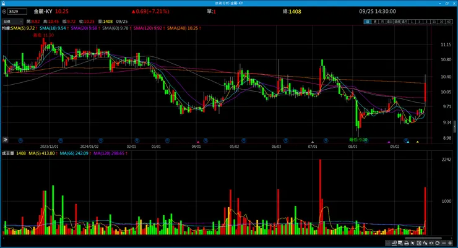
Task: Switch to the 週 weekly period tab
Action: (x=374, y=22)
